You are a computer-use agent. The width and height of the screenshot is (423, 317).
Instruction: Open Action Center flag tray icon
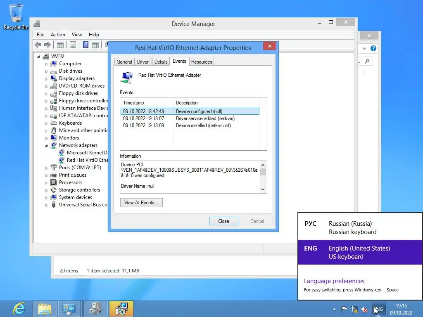344,309
